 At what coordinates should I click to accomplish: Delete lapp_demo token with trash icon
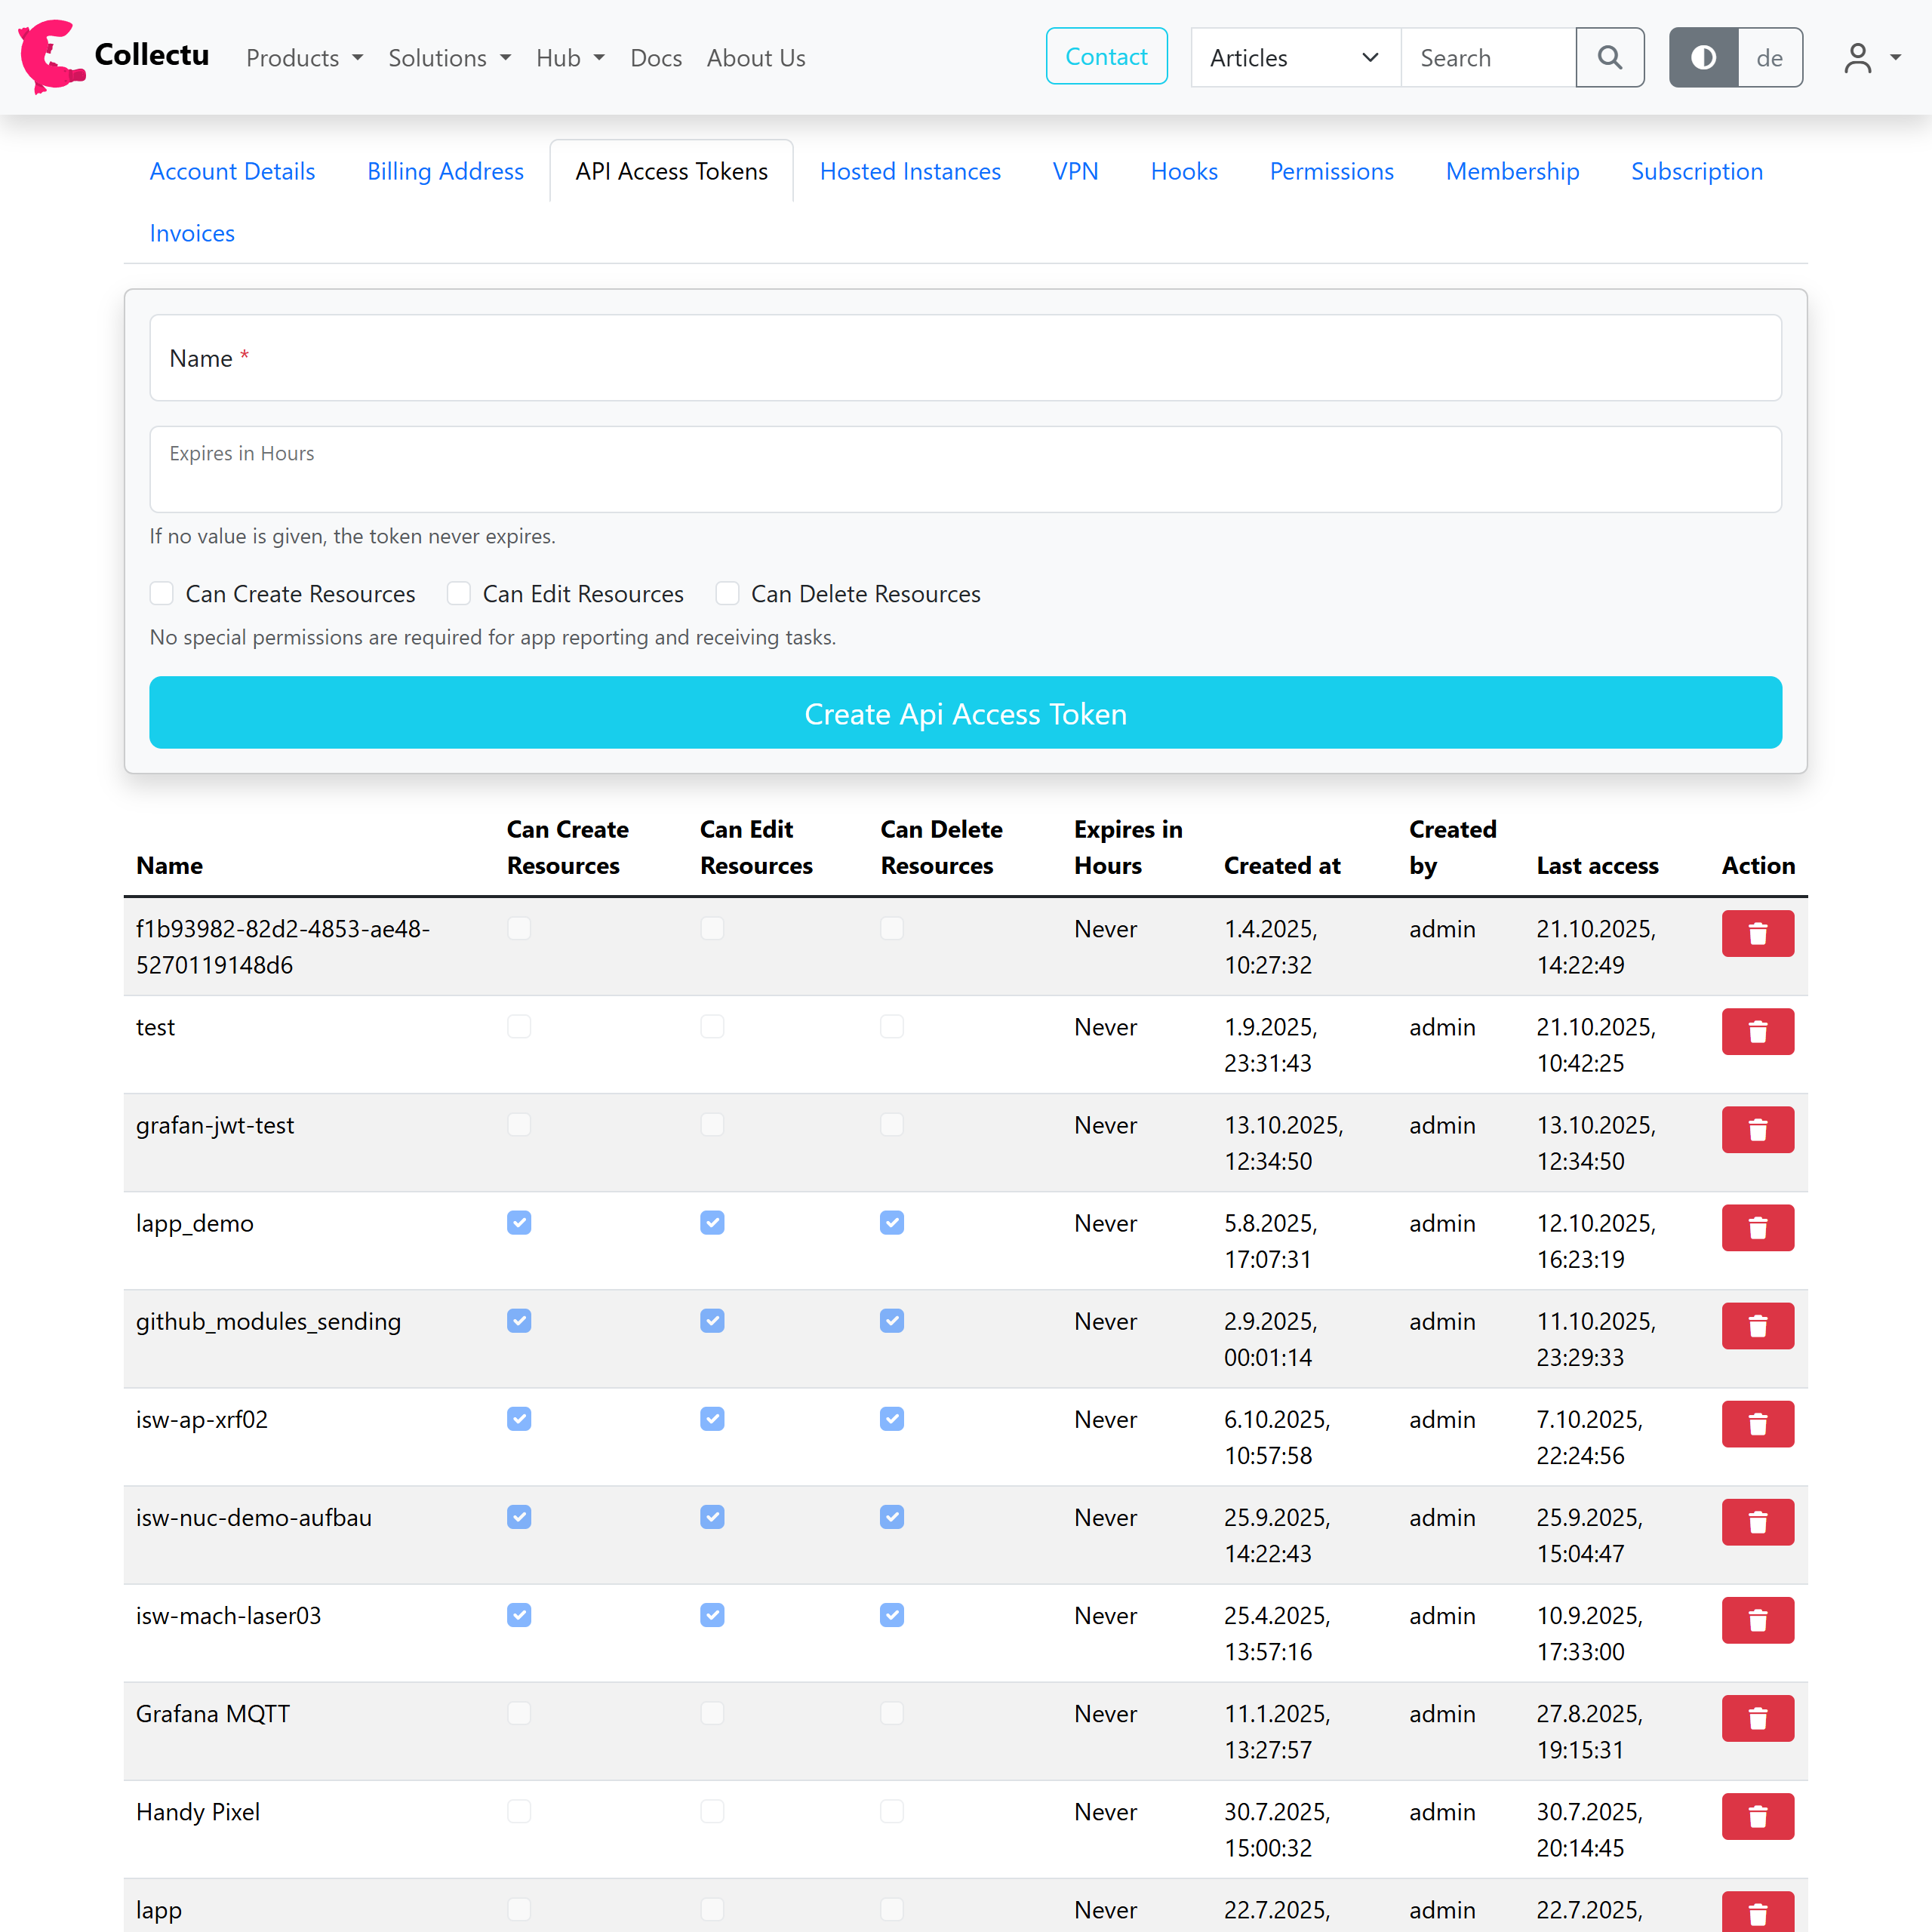pos(1757,1228)
